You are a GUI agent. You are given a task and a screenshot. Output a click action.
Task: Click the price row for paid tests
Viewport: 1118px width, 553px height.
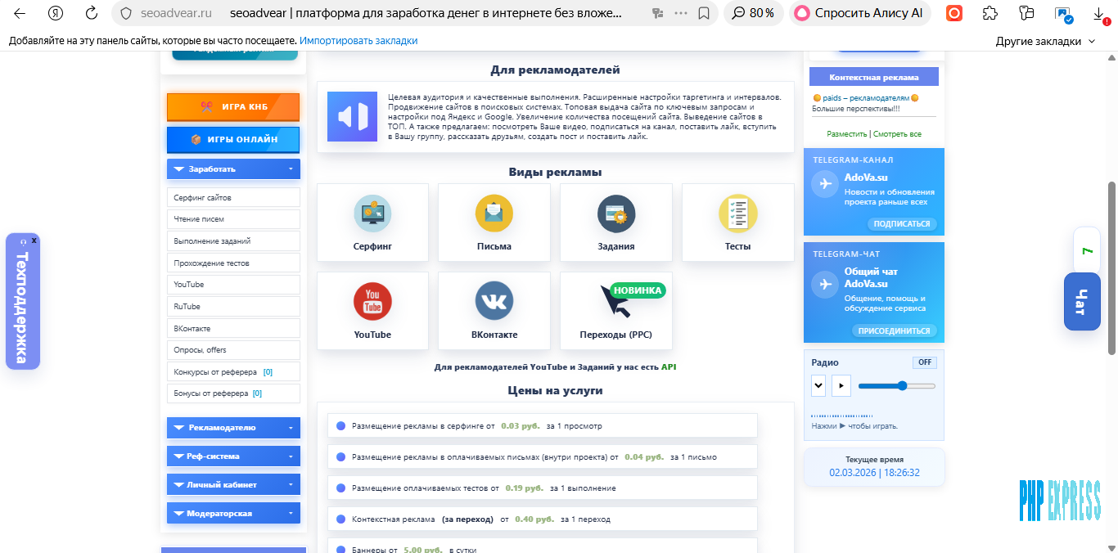[543, 488]
